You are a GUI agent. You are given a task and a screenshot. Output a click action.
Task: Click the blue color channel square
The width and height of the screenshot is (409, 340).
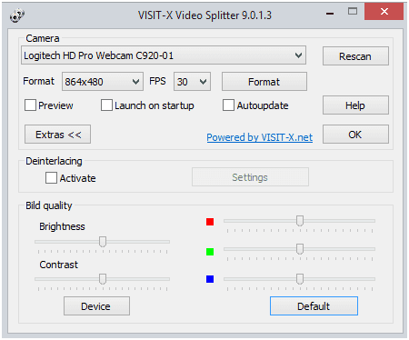pos(210,279)
